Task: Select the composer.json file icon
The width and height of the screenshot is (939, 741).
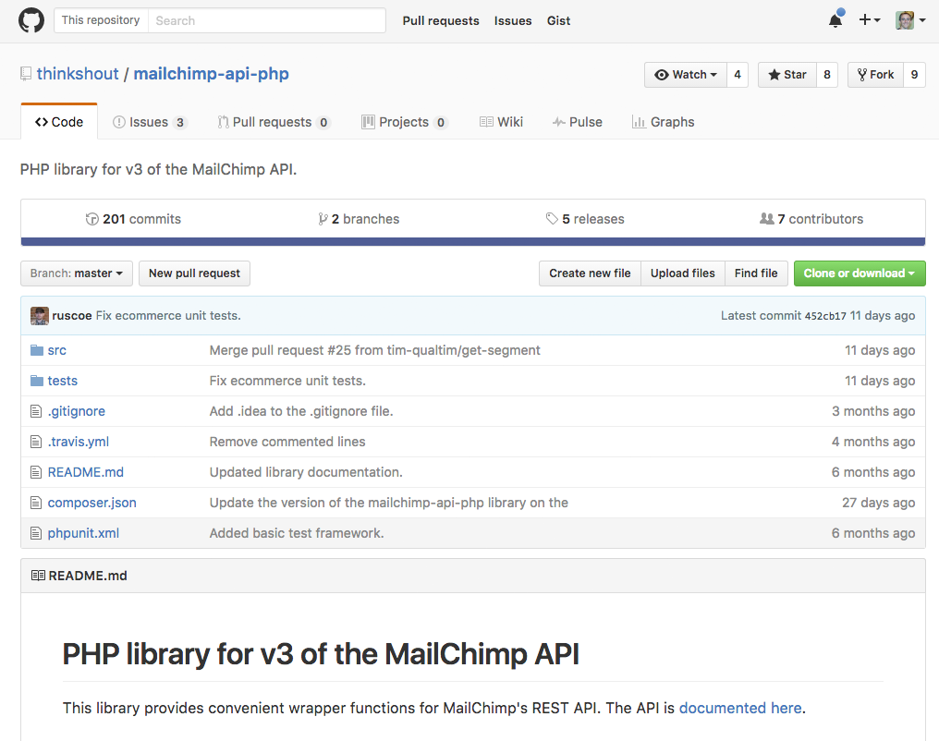Action: [36, 503]
